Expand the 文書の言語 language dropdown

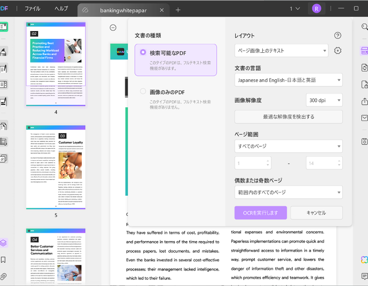pos(288,80)
